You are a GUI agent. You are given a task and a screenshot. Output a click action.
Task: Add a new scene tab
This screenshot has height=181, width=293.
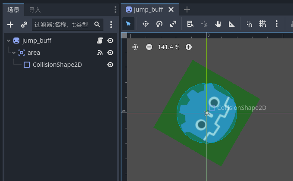[187, 9]
